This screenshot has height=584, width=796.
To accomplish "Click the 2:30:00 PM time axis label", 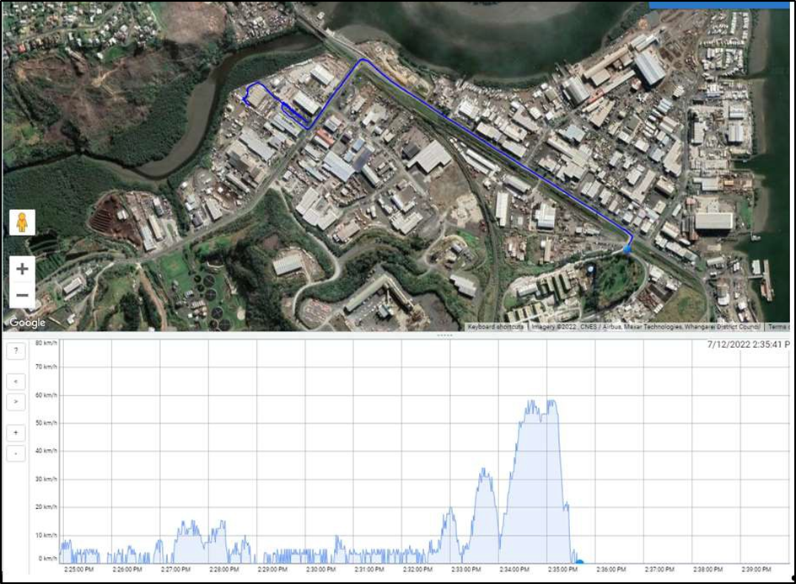I will pyautogui.click(x=320, y=570).
